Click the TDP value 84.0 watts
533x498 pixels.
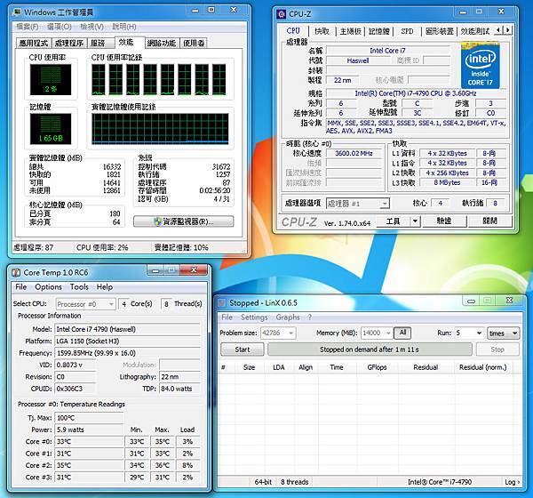[179, 389]
